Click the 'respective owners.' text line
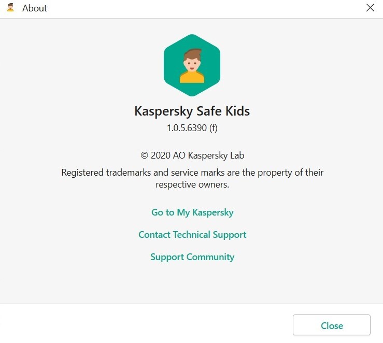Screen dimensions: 383x343 point(192,184)
